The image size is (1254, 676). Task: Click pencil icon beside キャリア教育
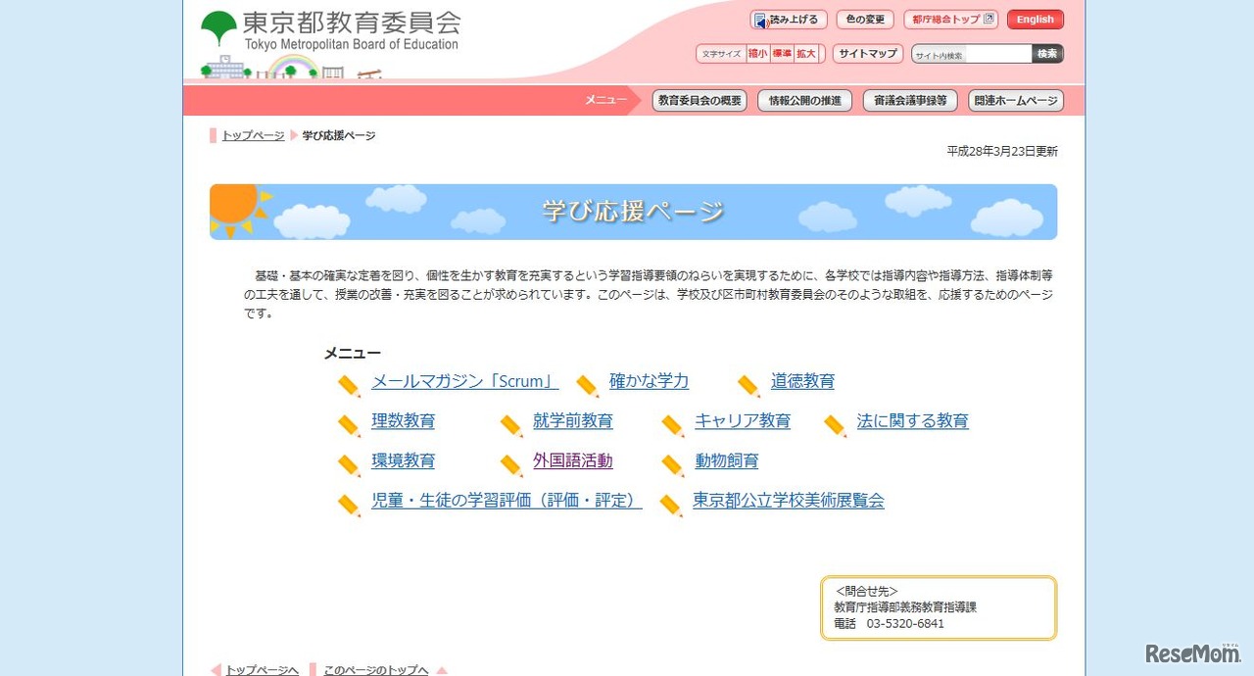click(x=673, y=425)
